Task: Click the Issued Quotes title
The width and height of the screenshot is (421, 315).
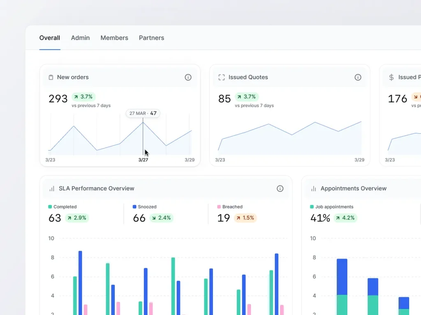Action: (x=248, y=77)
